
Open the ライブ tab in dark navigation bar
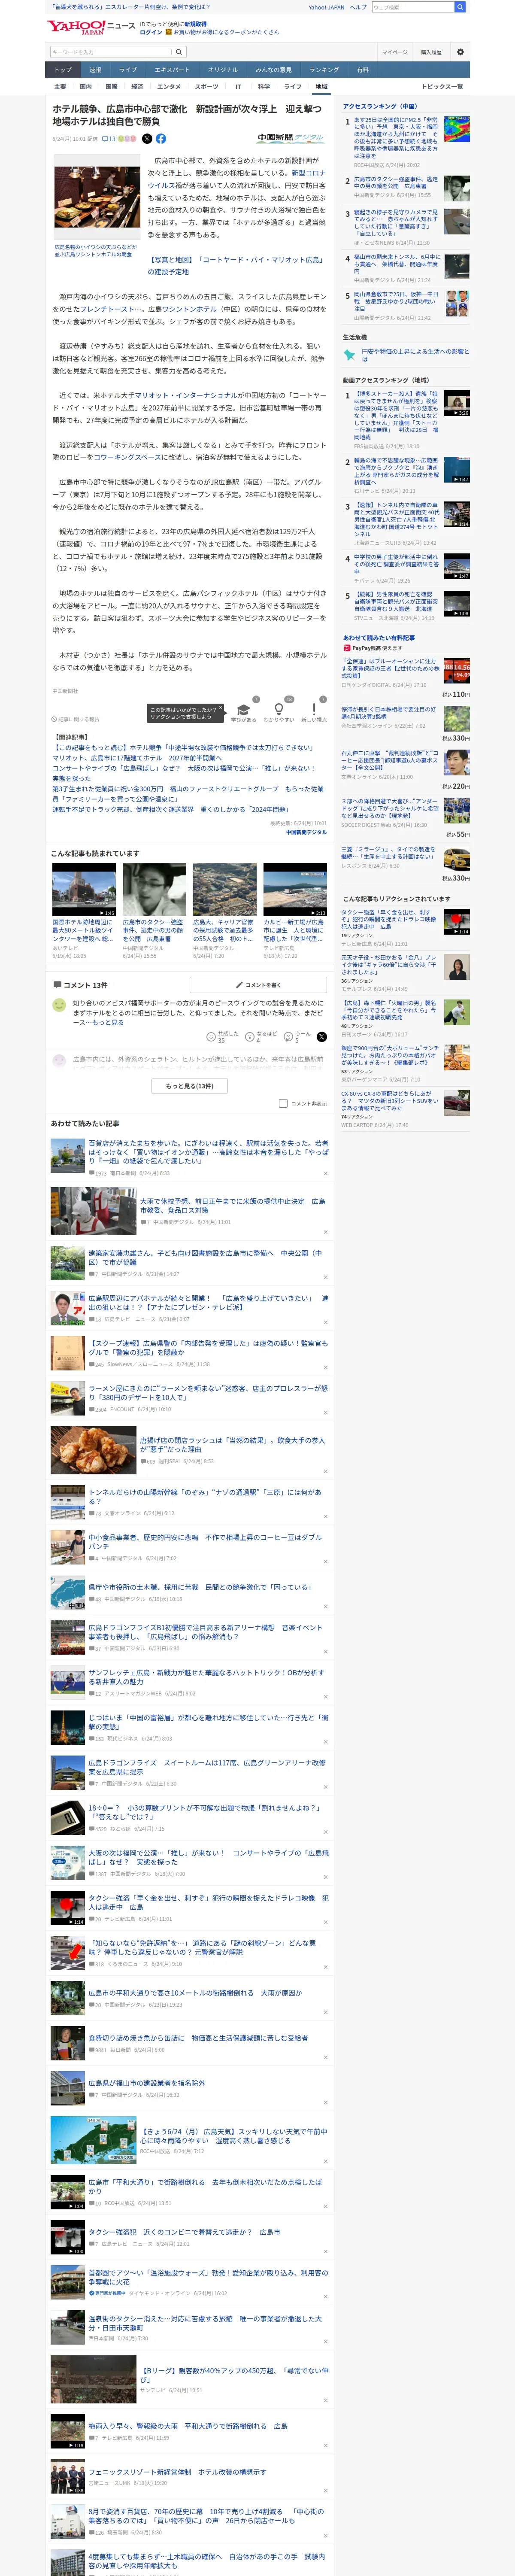pos(128,70)
